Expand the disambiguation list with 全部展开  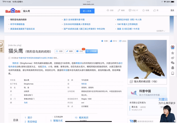point(161,31)
